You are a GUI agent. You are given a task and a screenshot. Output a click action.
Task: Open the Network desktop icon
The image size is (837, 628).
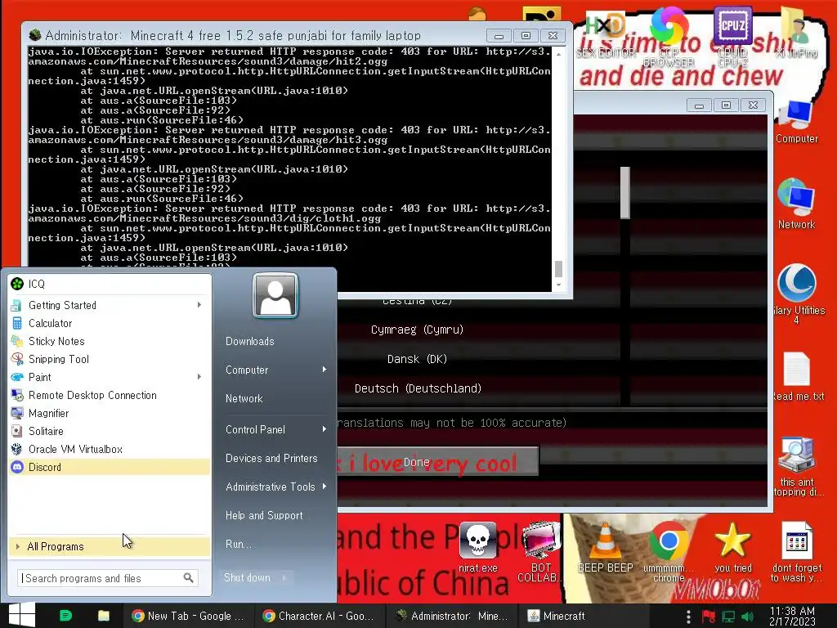[x=796, y=204]
